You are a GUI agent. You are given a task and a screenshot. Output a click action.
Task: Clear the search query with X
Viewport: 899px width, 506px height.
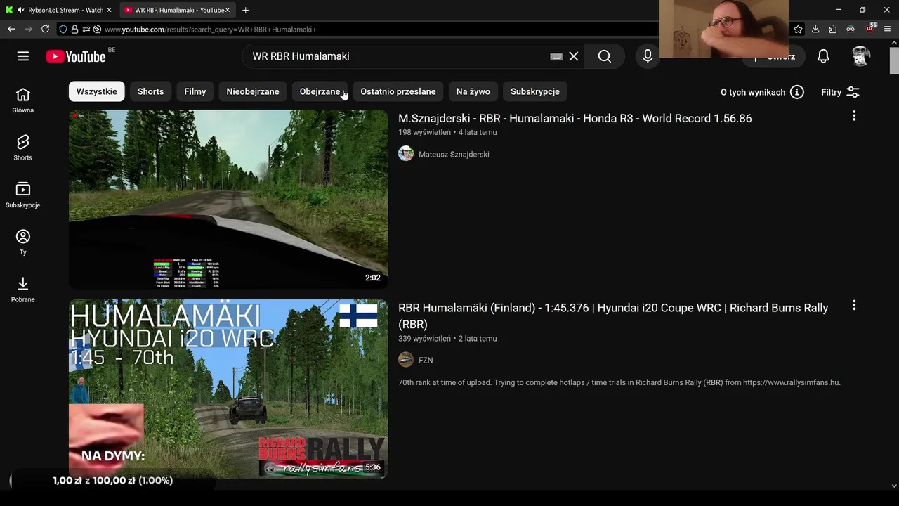point(574,56)
